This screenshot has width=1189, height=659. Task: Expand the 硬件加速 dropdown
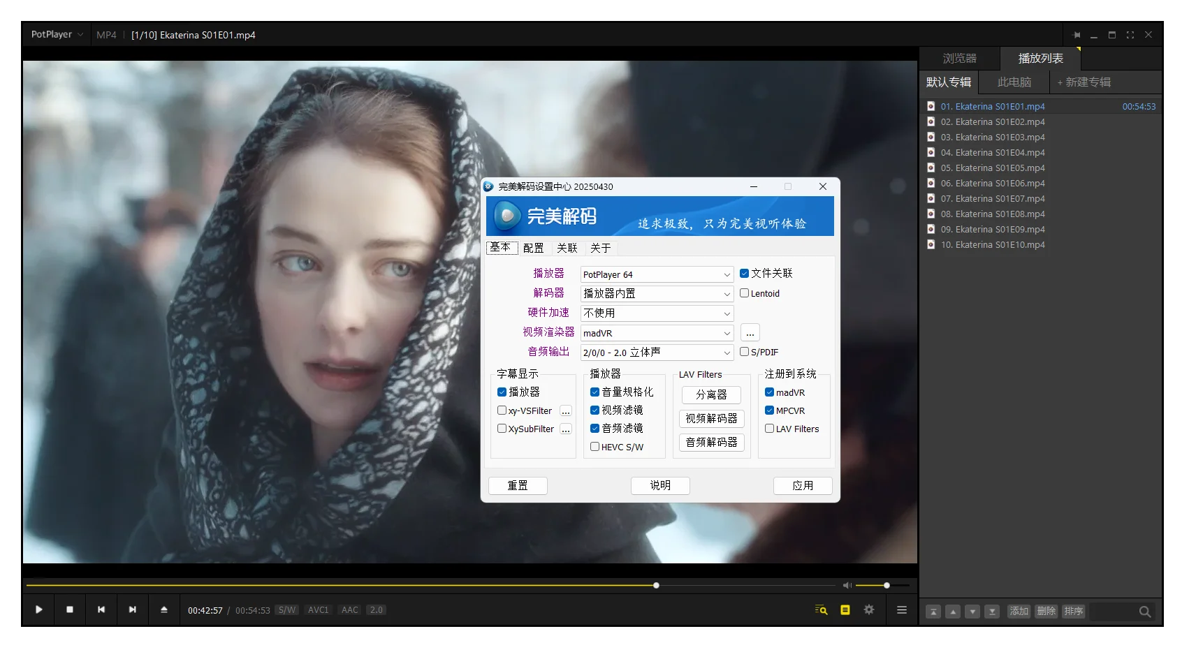tap(657, 313)
